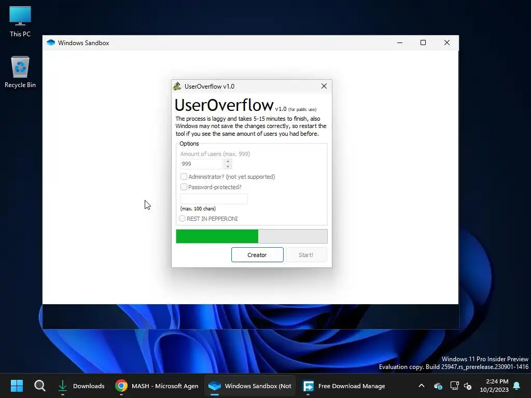
Task: Click the green progress bar
Action: click(x=251, y=236)
